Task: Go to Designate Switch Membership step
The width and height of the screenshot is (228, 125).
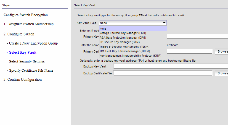Action: tap(28, 24)
